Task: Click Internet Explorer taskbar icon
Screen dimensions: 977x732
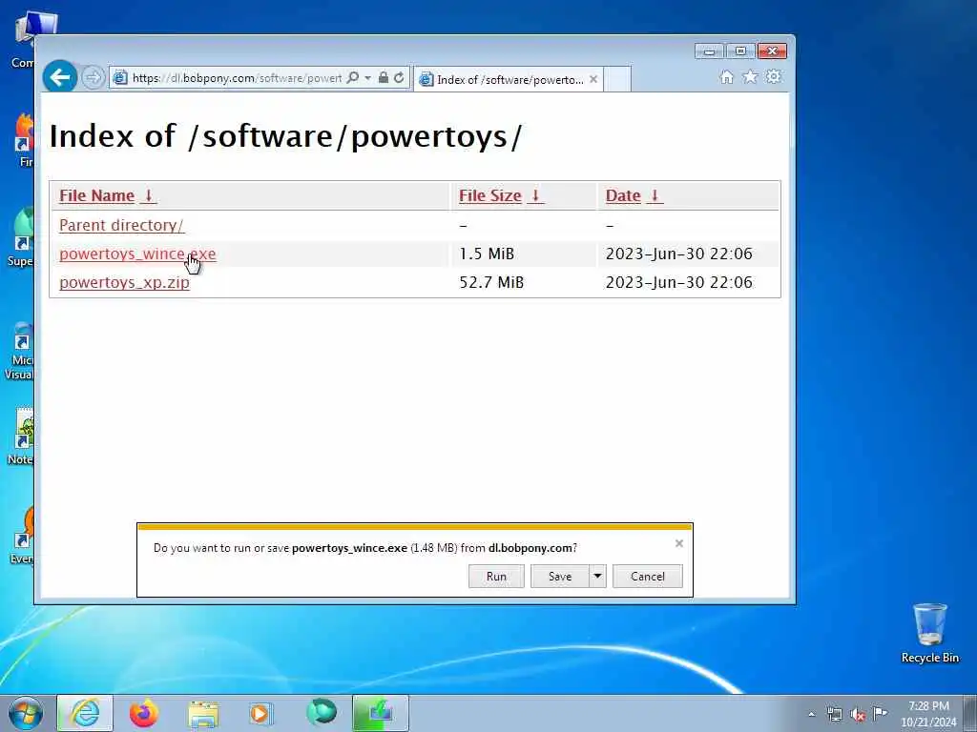Action: coord(85,713)
